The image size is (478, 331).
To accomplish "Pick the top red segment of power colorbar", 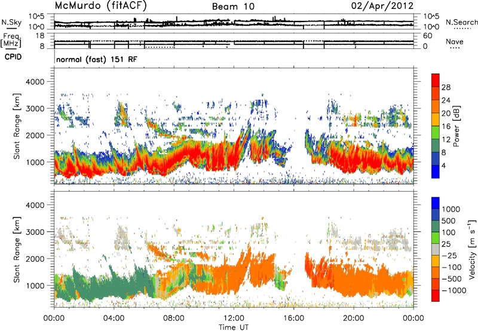I will point(436,80).
